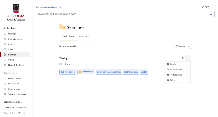The image size is (218, 117).
Task: Click the Publications document icon
Action: tap(5, 84)
